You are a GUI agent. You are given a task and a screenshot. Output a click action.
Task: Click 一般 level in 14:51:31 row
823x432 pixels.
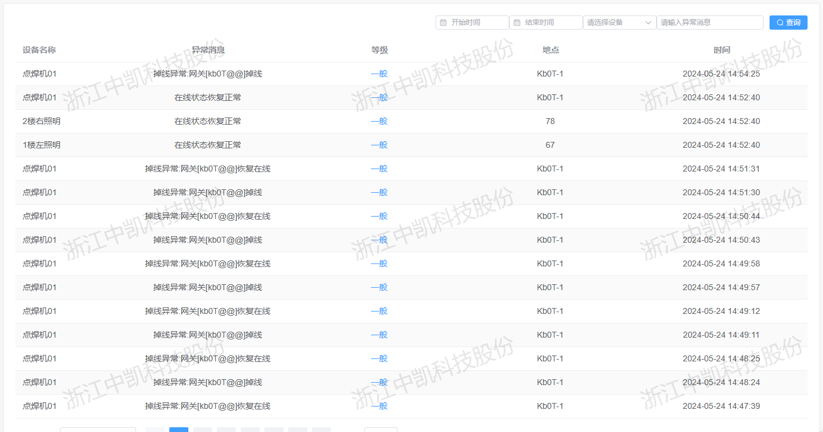click(379, 169)
